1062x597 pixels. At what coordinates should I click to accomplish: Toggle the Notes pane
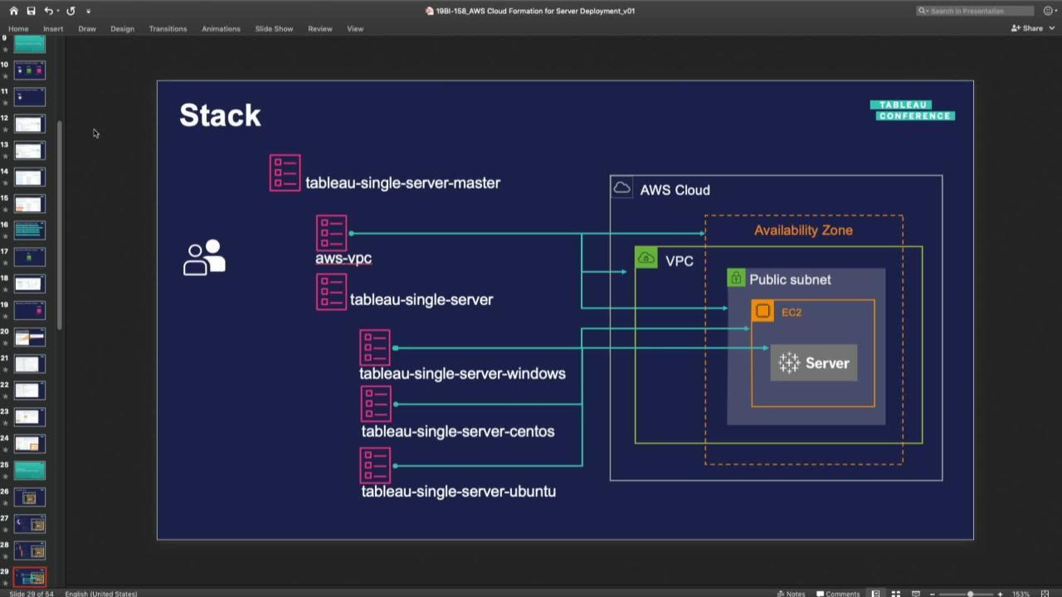[791, 594]
